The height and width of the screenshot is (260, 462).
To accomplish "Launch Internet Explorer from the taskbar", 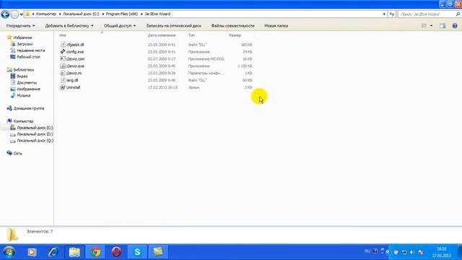I will click(x=53, y=252).
